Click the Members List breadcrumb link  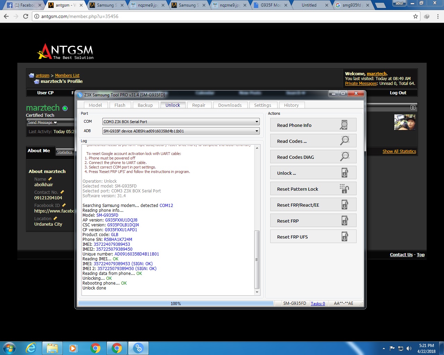click(67, 75)
